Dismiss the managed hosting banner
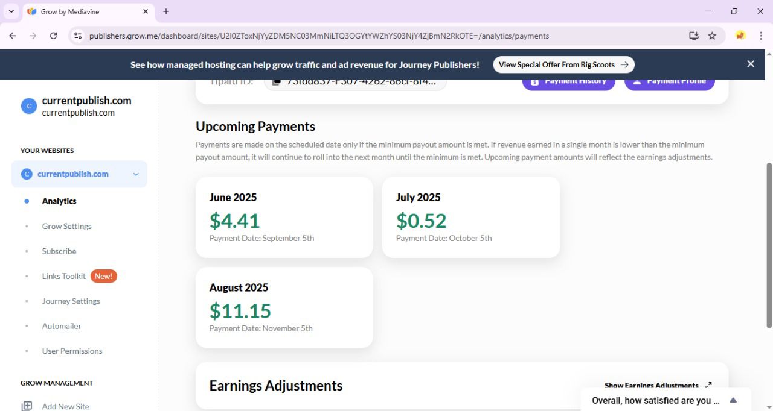Image resolution: width=773 pixels, height=411 pixels. coord(751,64)
